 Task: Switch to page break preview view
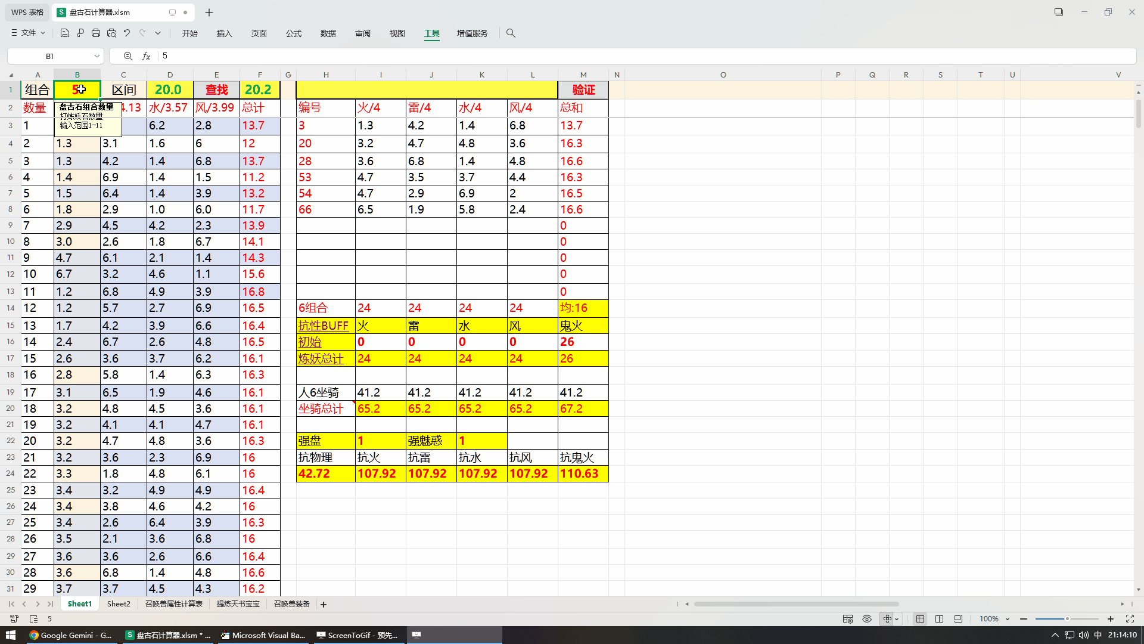[x=939, y=619]
